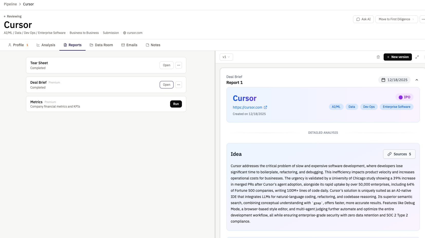425x238 pixels.
Task: Open Tear Sheet more options menu
Action: [179, 65]
